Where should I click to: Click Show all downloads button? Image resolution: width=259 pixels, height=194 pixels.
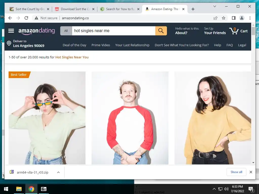point(236,172)
